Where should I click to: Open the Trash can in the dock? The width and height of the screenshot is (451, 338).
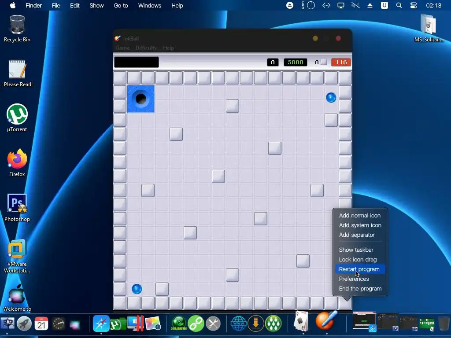pos(444,323)
